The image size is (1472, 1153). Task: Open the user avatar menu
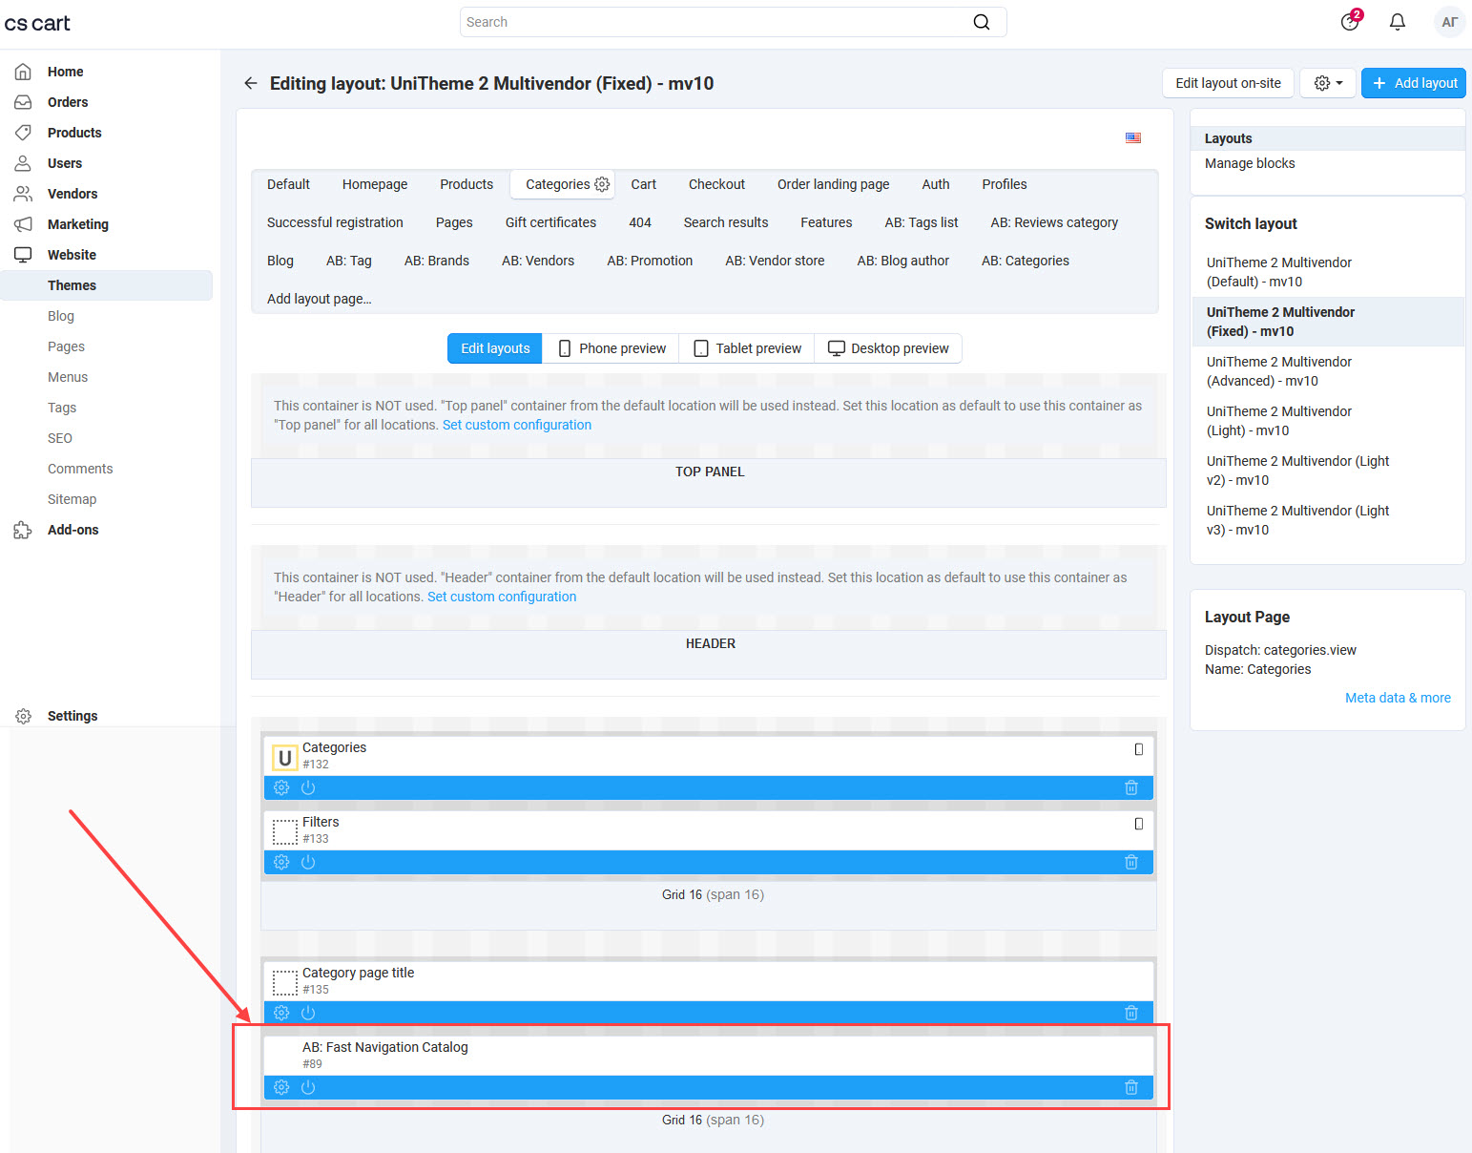click(1449, 21)
